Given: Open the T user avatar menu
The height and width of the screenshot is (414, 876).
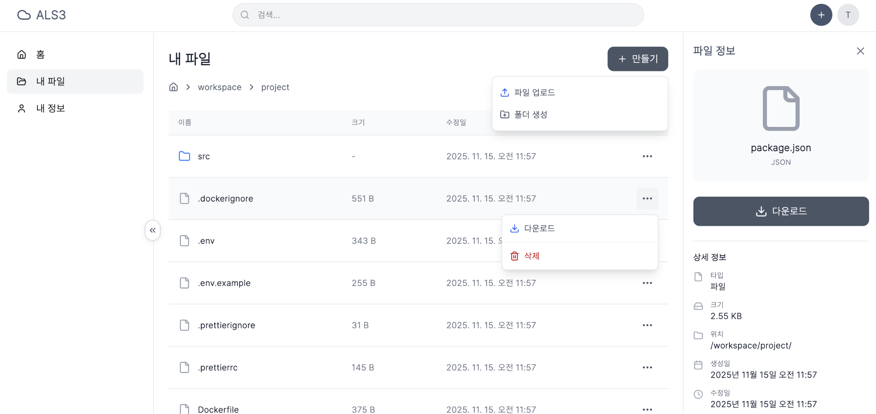Looking at the screenshot, I should point(848,15).
